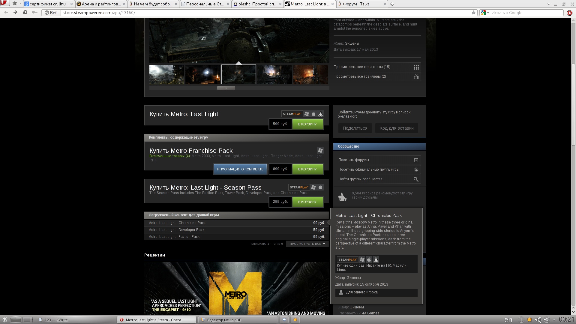Click Linux penguin icon in Metro: Last Light box
Image resolution: width=576 pixels, height=324 pixels.
[320, 114]
